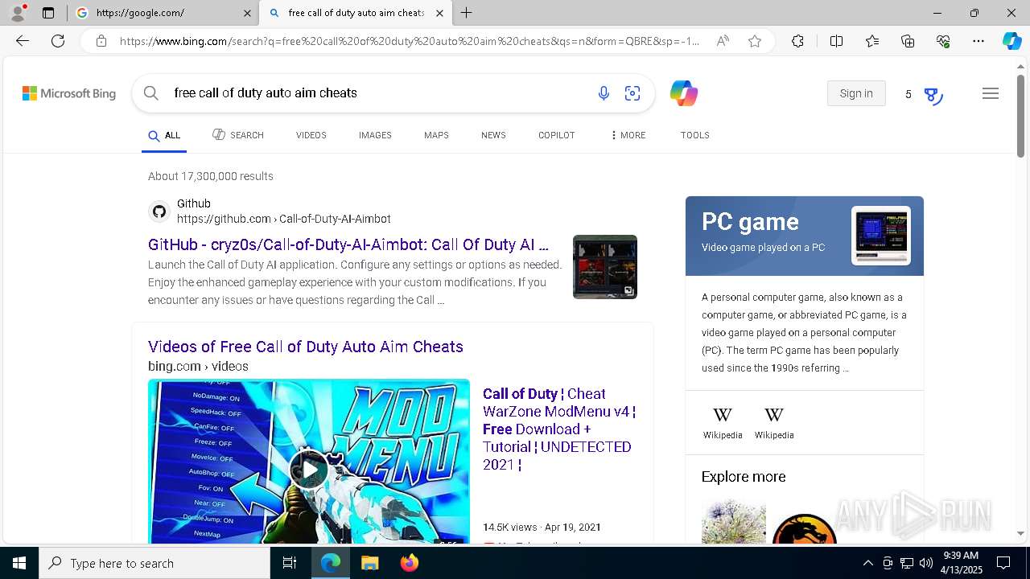Switch to the IMAGES tab
1030x579 pixels.
click(375, 135)
